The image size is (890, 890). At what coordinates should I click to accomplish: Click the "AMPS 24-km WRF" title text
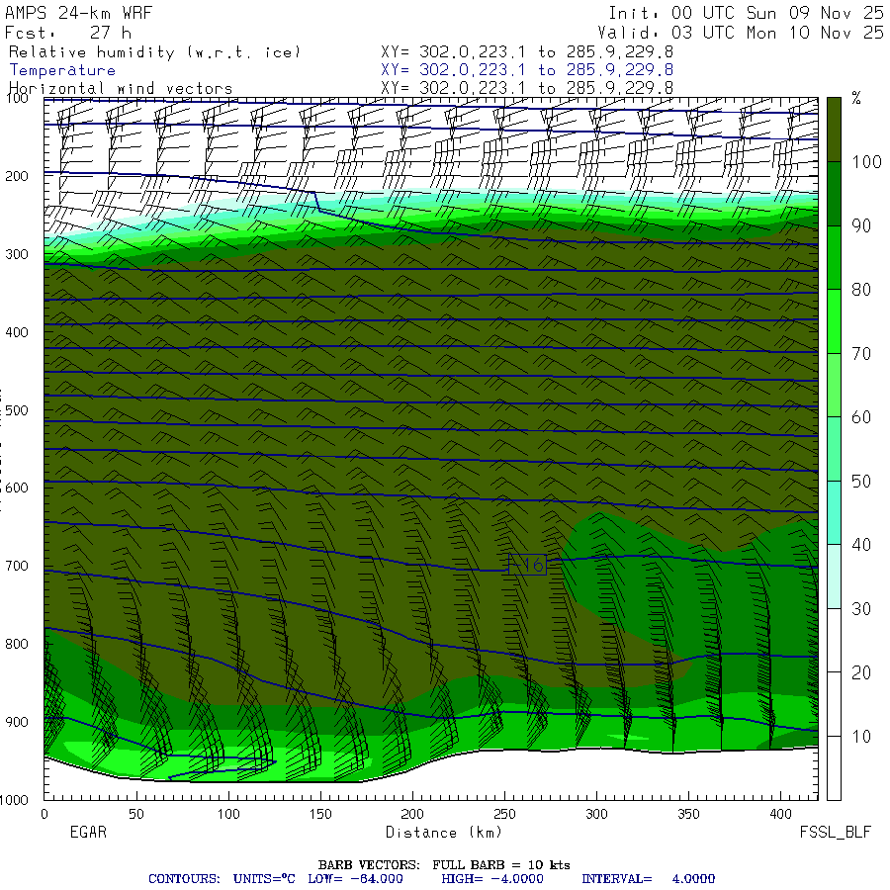tap(78, 13)
